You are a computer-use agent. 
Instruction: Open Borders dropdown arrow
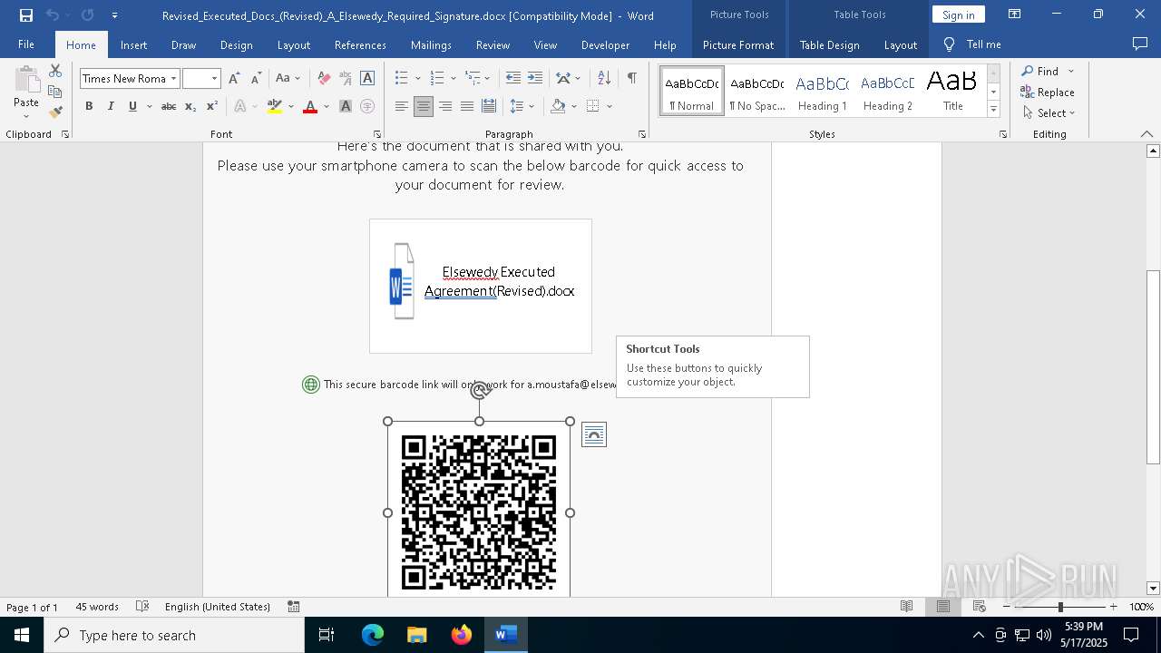tap(610, 106)
